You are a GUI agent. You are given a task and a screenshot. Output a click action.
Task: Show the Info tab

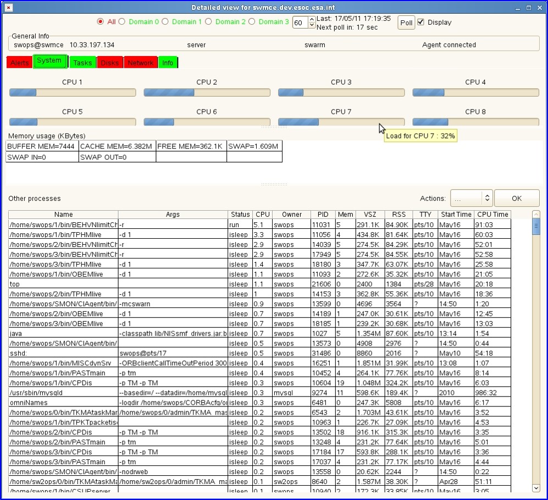pyautogui.click(x=168, y=63)
